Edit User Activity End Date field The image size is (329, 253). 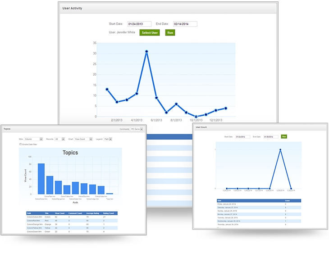[185, 24]
